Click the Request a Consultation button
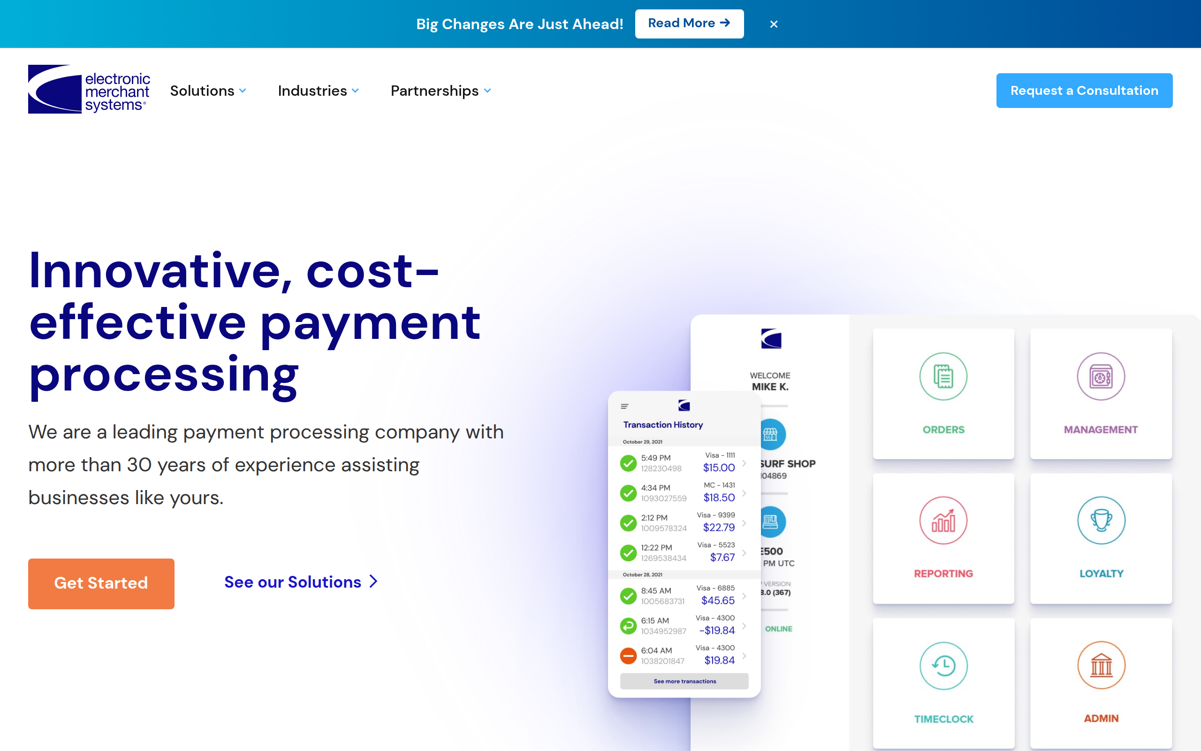This screenshot has width=1201, height=751. click(x=1084, y=91)
